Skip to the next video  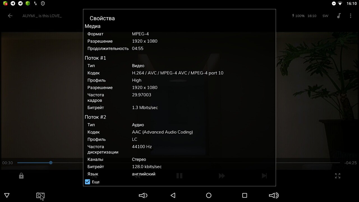[264, 176]
